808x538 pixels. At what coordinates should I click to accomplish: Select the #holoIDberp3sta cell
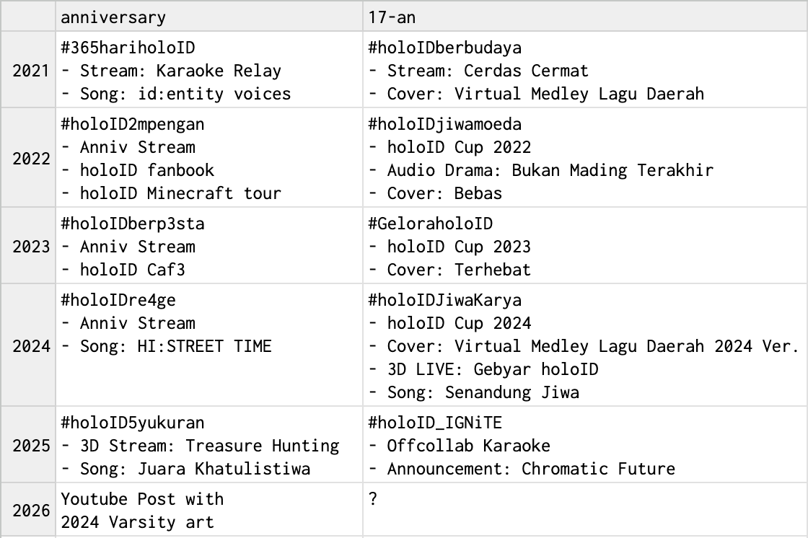(208, 246)
